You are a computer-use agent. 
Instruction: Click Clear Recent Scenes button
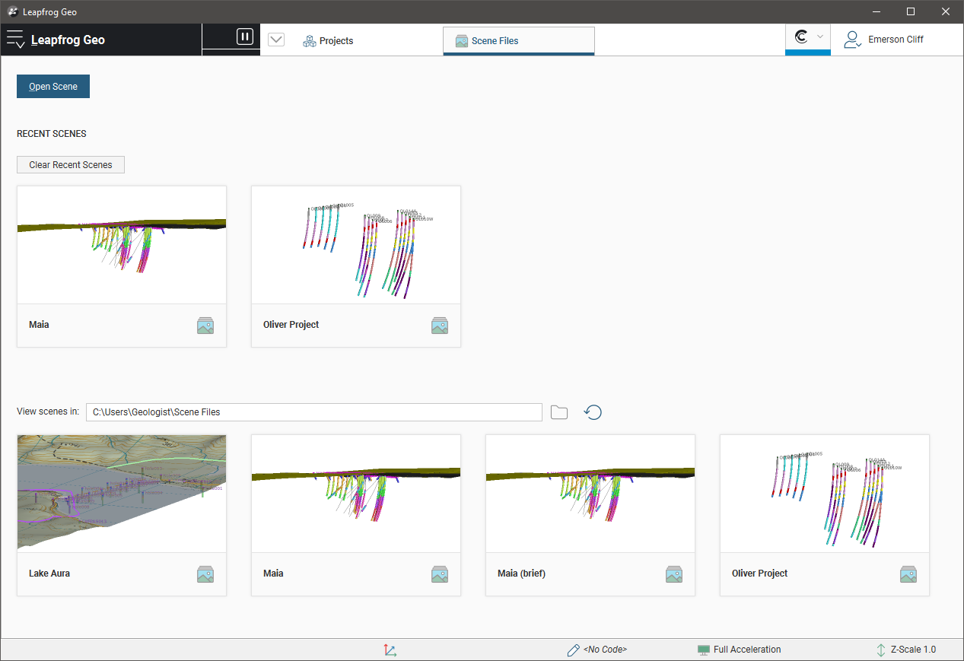(x=71, y=164)
